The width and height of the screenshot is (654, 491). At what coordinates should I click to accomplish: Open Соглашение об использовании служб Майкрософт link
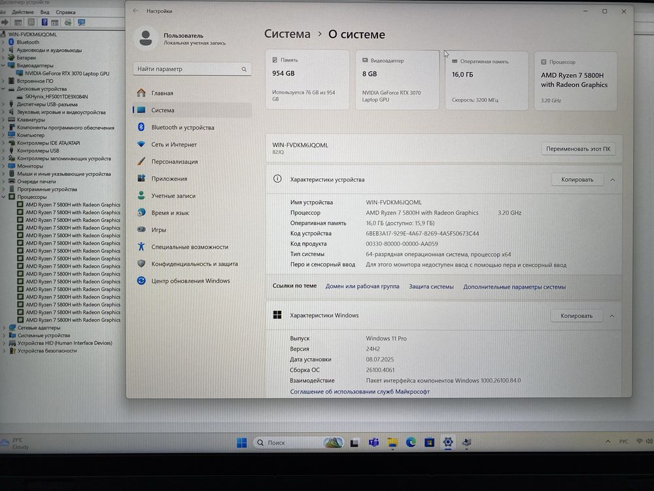(x=360, y=391)
